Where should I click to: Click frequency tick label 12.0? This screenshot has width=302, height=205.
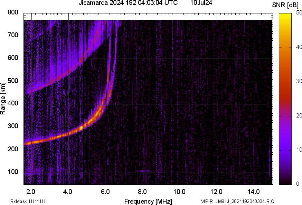[217, 192]
